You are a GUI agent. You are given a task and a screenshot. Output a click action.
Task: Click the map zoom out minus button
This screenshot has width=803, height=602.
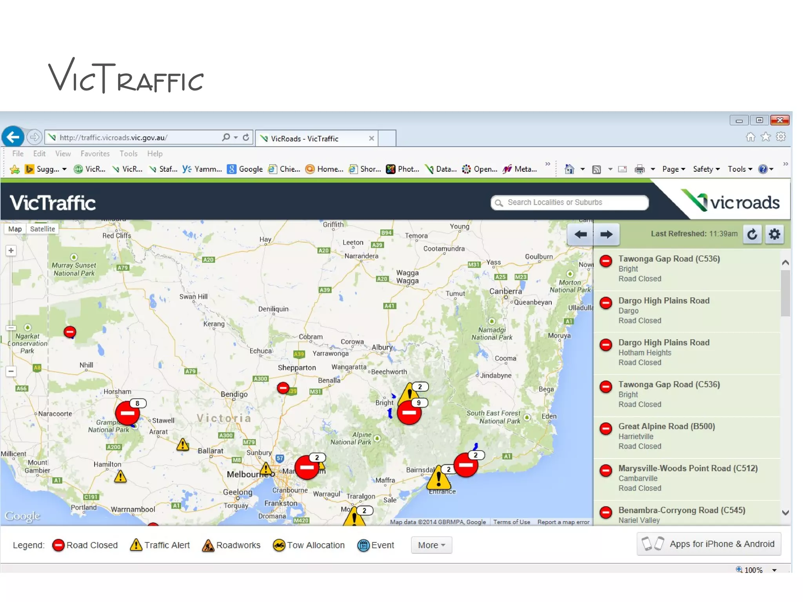pos(11,371)
